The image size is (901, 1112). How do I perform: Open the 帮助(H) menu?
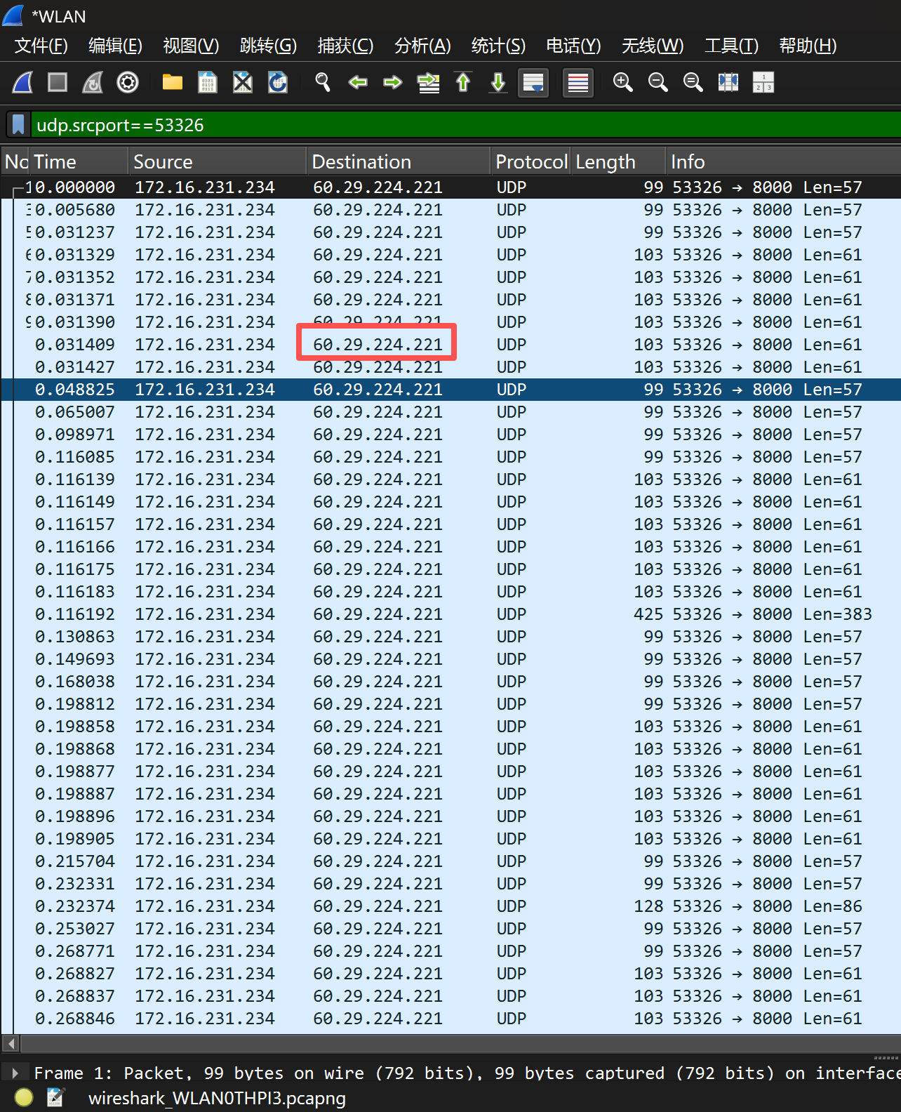tap(808, 46)
